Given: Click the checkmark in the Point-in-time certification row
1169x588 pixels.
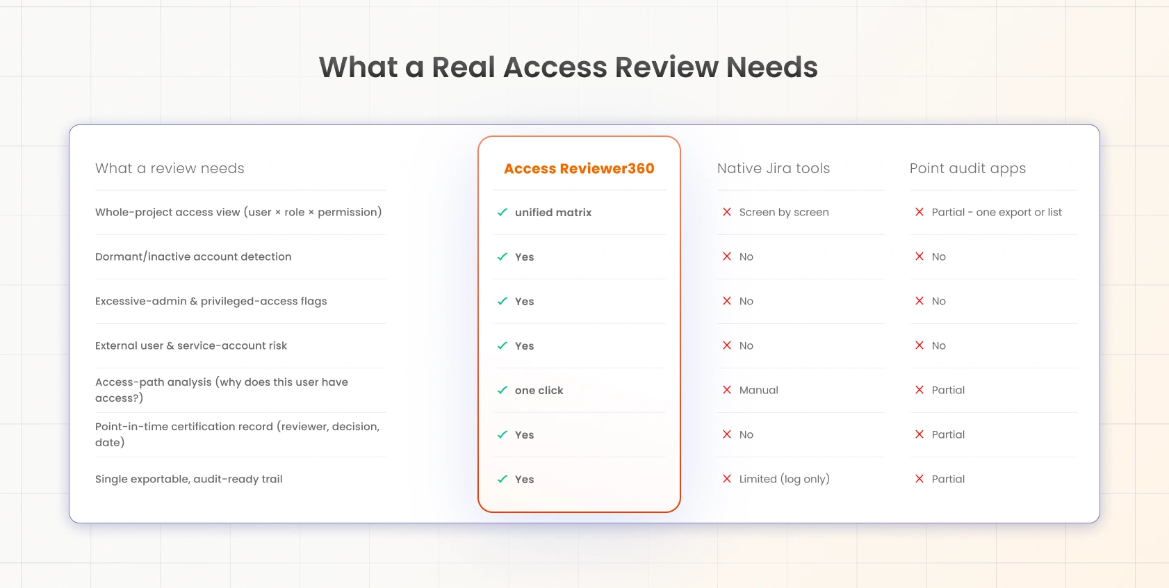Looking at the screenshot, I should (x=502, y=434).
